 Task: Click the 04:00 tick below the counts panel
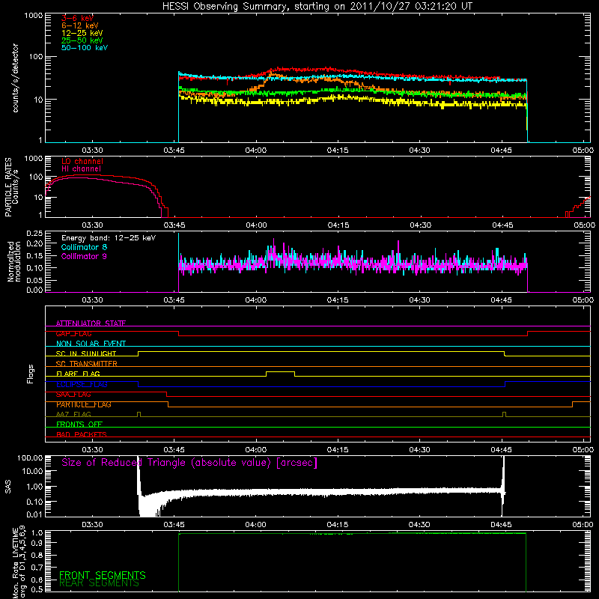(256, 150)
